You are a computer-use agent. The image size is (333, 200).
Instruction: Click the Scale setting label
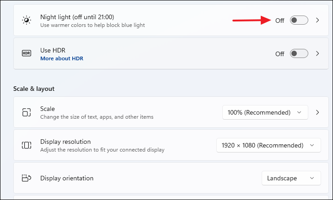[x=48, y=109]
